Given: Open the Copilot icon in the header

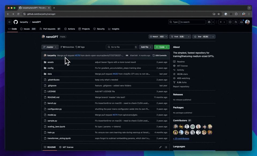Looking at the screenshot, I should click(x=209, y=22).
